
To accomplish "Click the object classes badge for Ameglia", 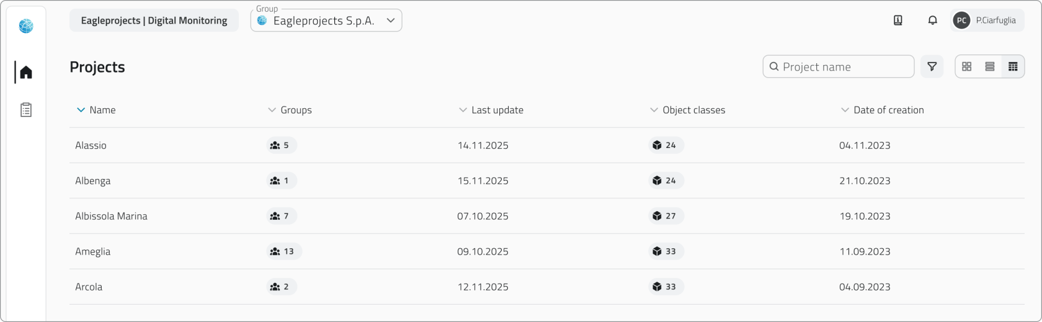I will click(x=665, y=251).
